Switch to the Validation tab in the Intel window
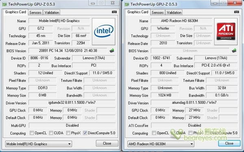 (52, 13)
